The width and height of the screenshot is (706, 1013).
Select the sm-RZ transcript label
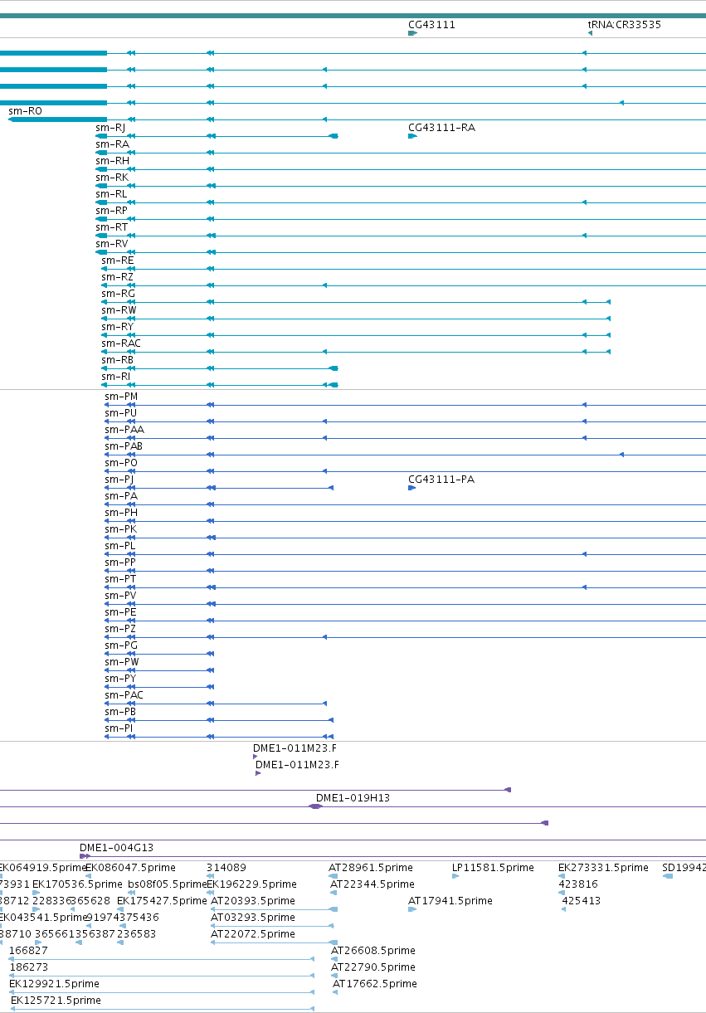(x=118, y=277)
